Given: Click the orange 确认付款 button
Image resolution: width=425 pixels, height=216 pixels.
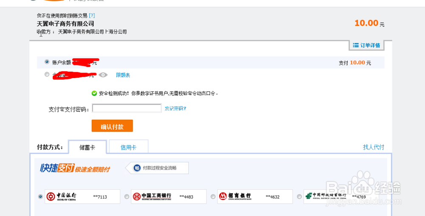Looking at the screenshot, I should click(x=112, y=126).
